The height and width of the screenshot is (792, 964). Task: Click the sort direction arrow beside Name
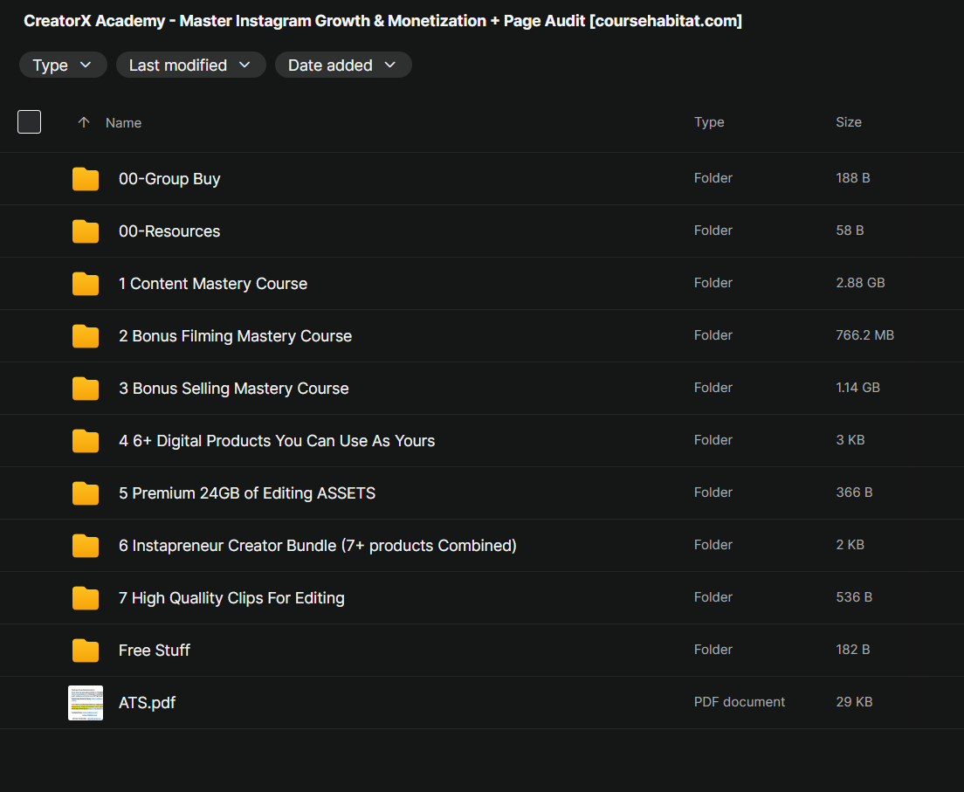[84, 122]
